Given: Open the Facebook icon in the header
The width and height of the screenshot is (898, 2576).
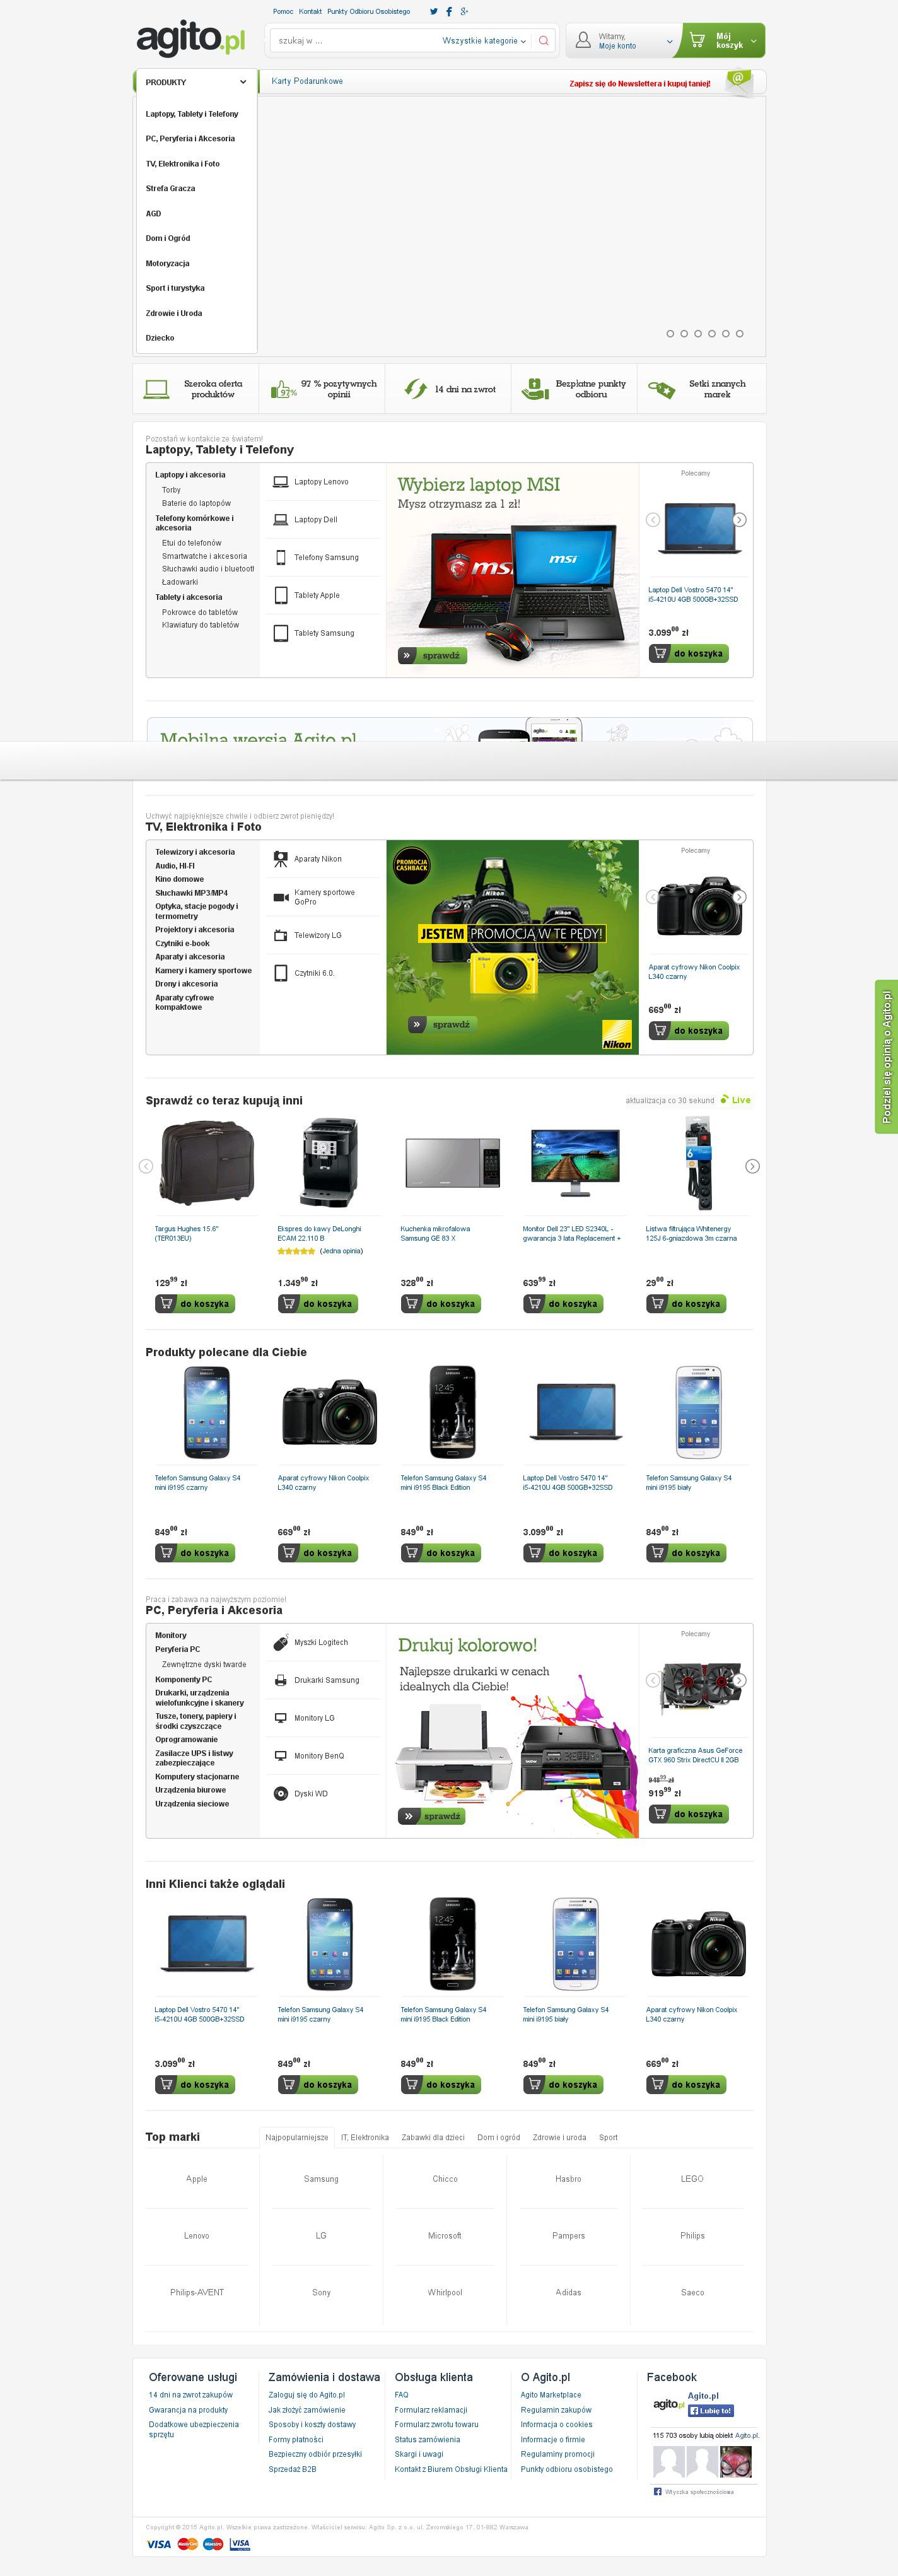Looking at the screenshot, I should pos(449,12).
